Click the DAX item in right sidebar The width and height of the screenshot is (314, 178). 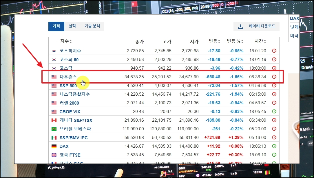pos(294,18)
